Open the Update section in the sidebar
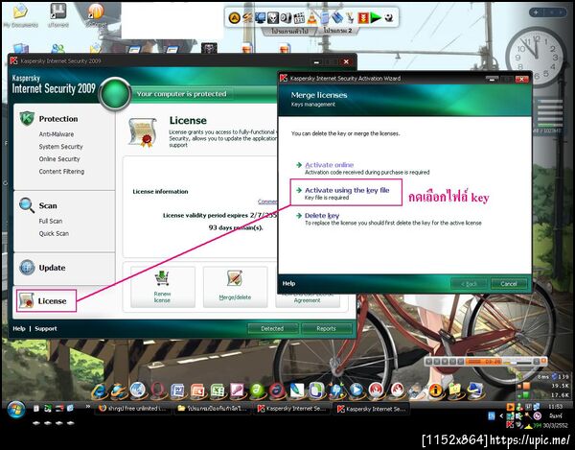This screenshot has height=450, width=575. click(52, 268)
